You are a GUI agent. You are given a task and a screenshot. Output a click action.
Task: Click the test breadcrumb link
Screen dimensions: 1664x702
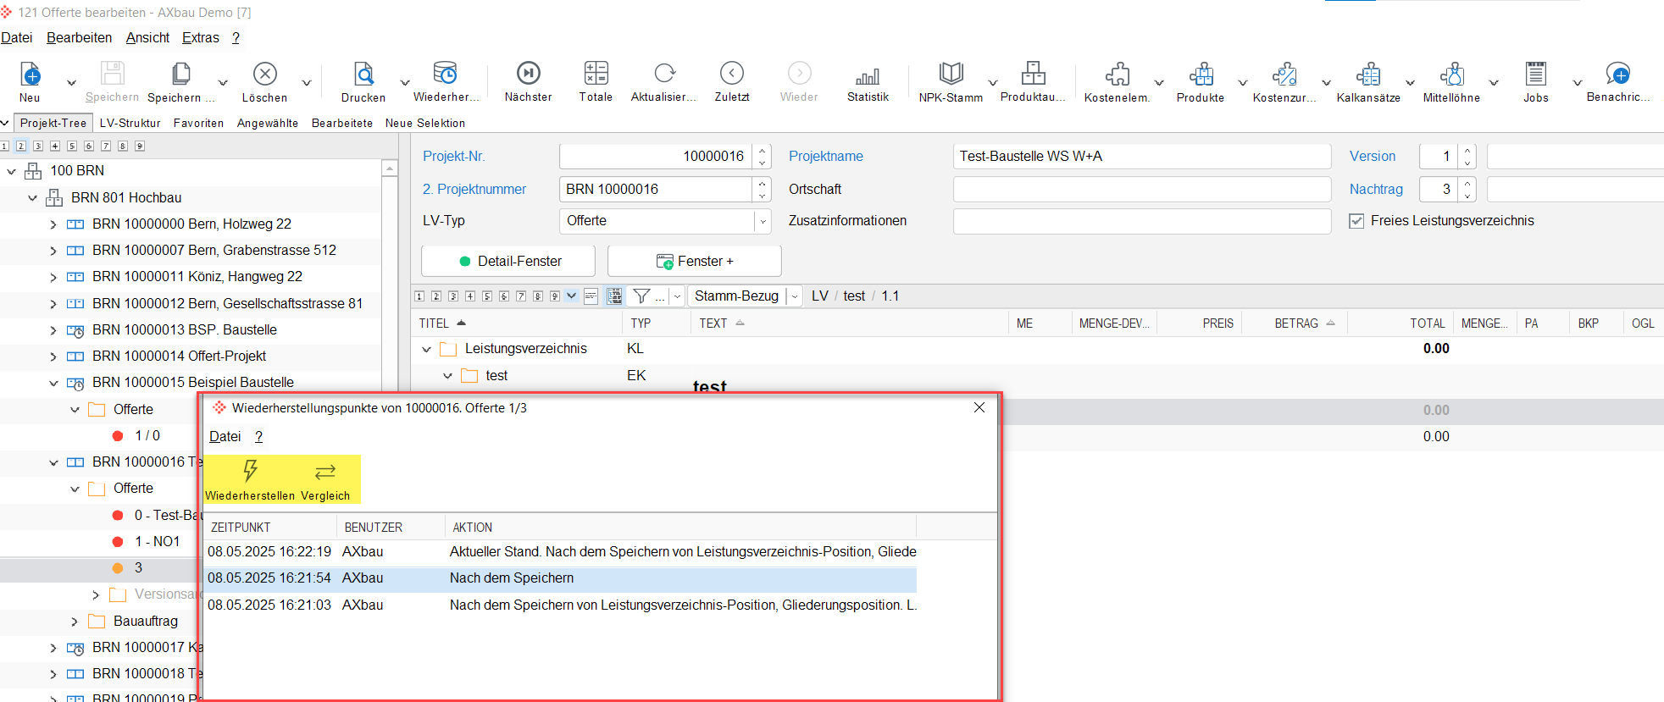(x=854, y=296)
